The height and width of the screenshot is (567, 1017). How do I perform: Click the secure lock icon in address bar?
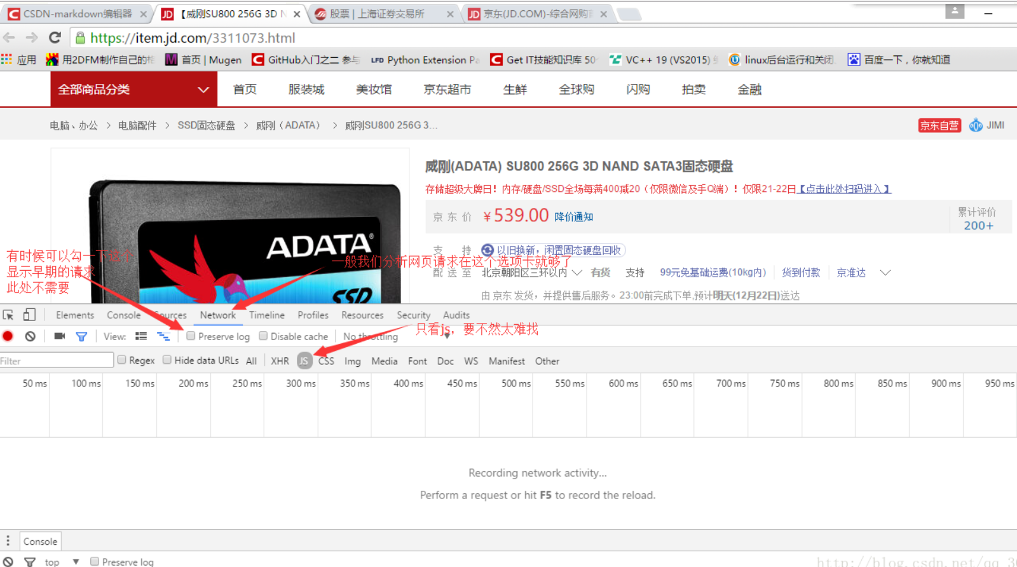[80, 38]
